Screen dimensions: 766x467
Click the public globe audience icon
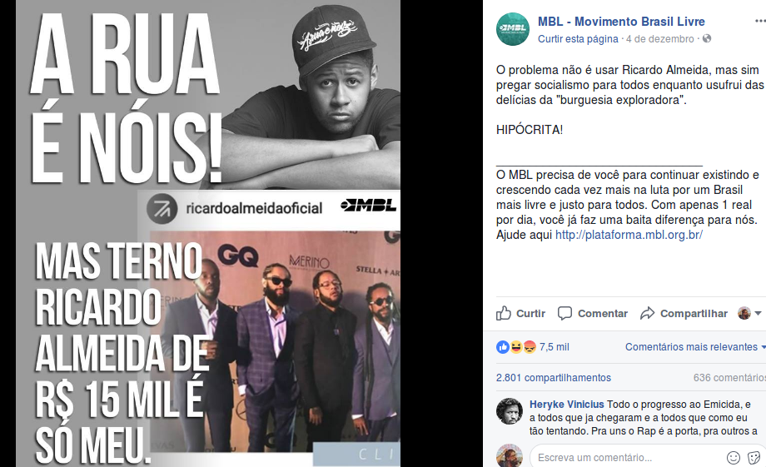pyautogui.click(x=707, y=38)
